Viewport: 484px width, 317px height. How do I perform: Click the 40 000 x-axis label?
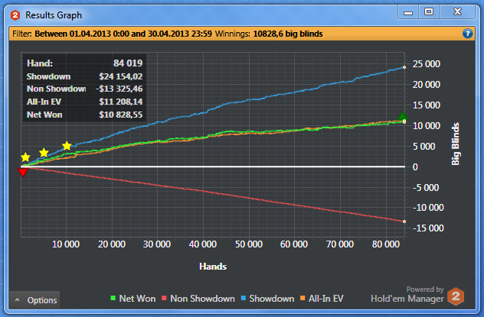pos(203,244)
